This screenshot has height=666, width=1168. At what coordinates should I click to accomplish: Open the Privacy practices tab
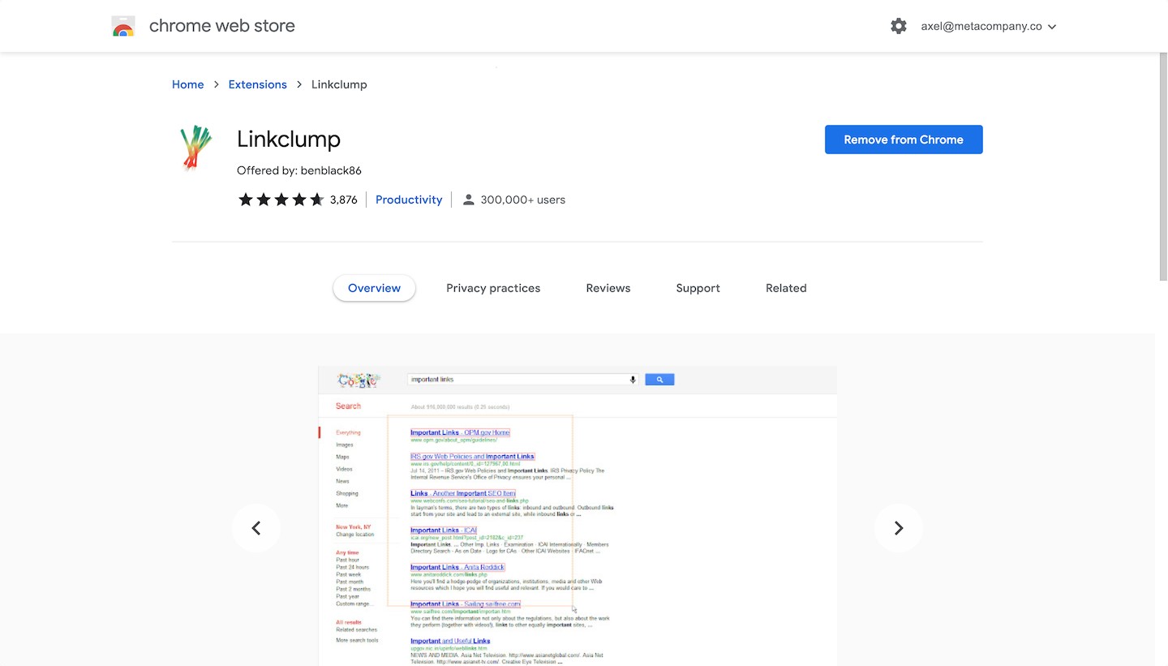pos(493,288)
